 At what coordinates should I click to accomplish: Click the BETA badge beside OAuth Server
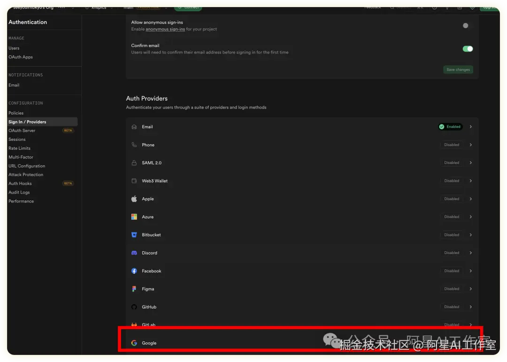coord(68,131)
